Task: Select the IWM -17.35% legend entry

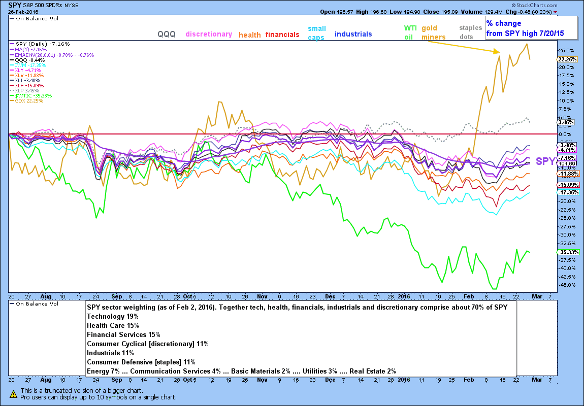Action: click(28, 65)
